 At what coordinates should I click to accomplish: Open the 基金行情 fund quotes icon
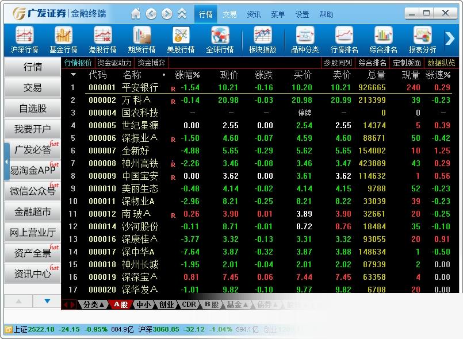point(63,40)
